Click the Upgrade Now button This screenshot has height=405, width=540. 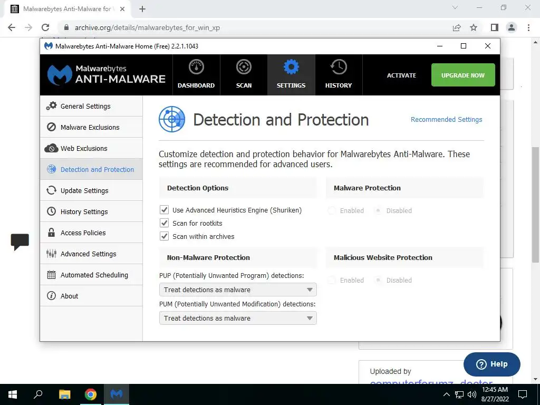pyautogui.click(x=463, y=75)
